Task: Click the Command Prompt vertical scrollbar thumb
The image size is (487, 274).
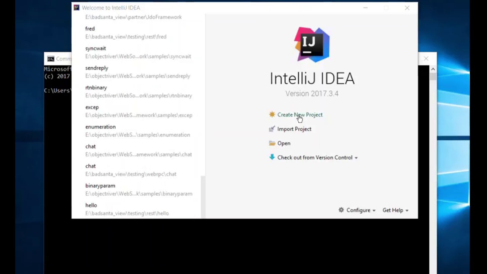Action: pyautogui.click(x=433, y=76)
